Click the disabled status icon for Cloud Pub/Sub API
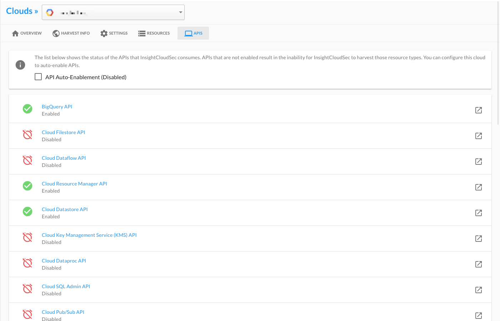This screenshot has height=321, width=500. [x=27, y=314]
